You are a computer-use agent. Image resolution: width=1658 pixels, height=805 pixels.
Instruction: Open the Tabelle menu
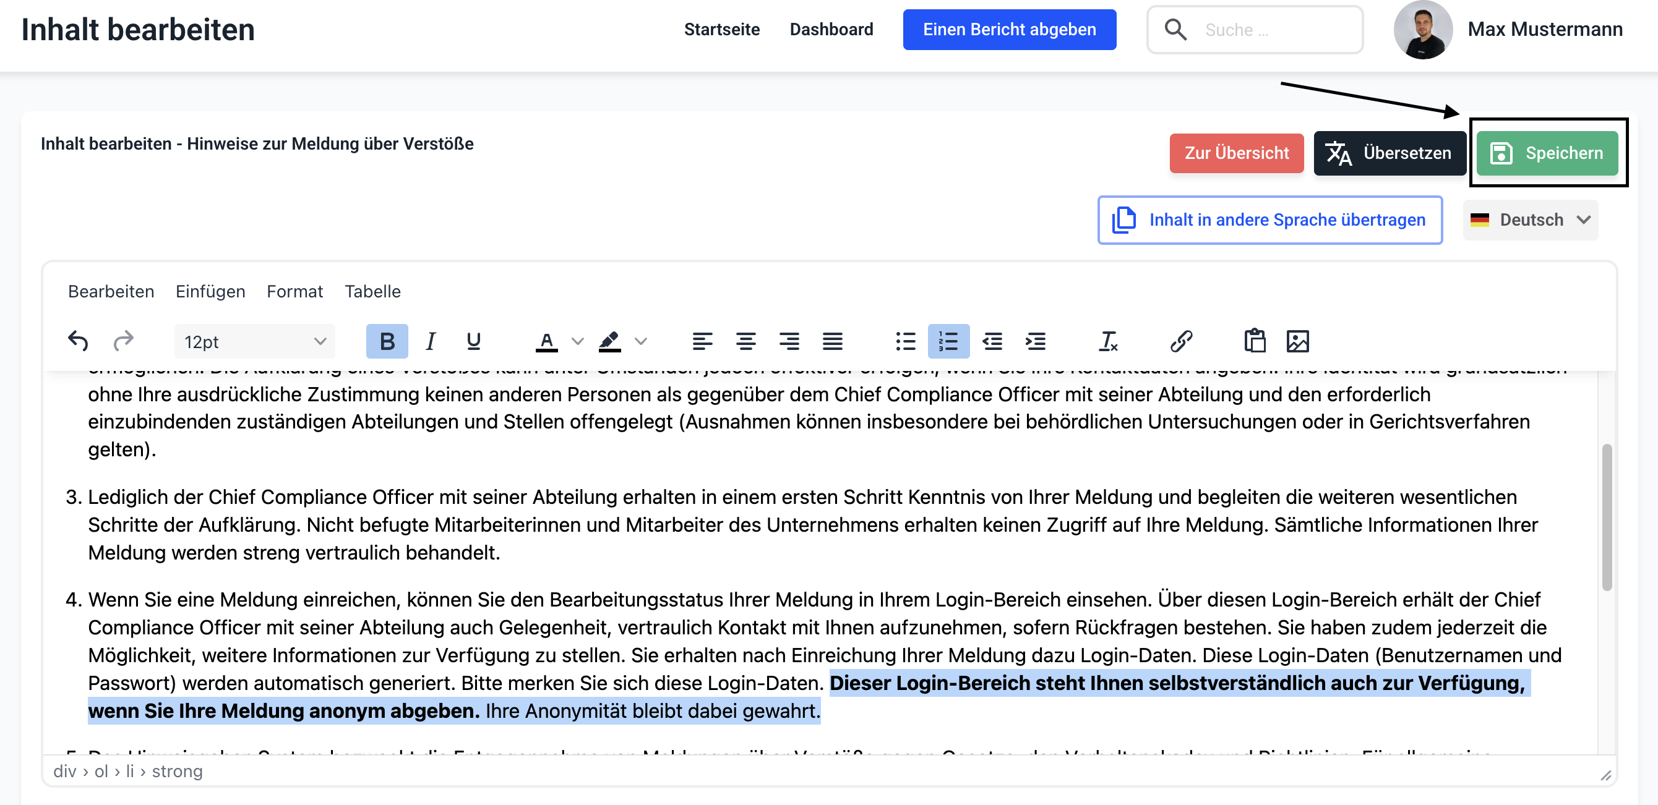(x=372, y=291)
